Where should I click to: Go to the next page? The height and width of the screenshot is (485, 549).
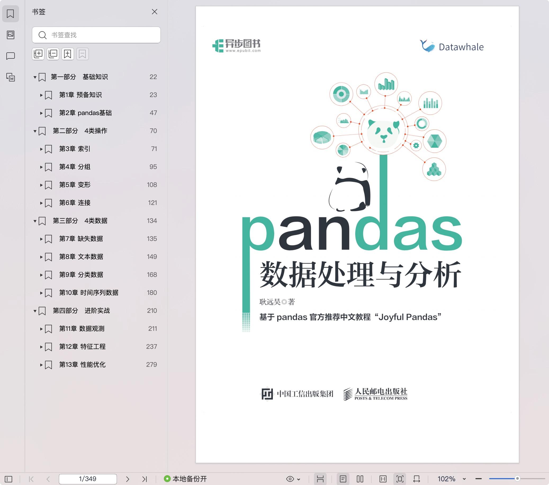pyautogui.click(x=128, y=479)
